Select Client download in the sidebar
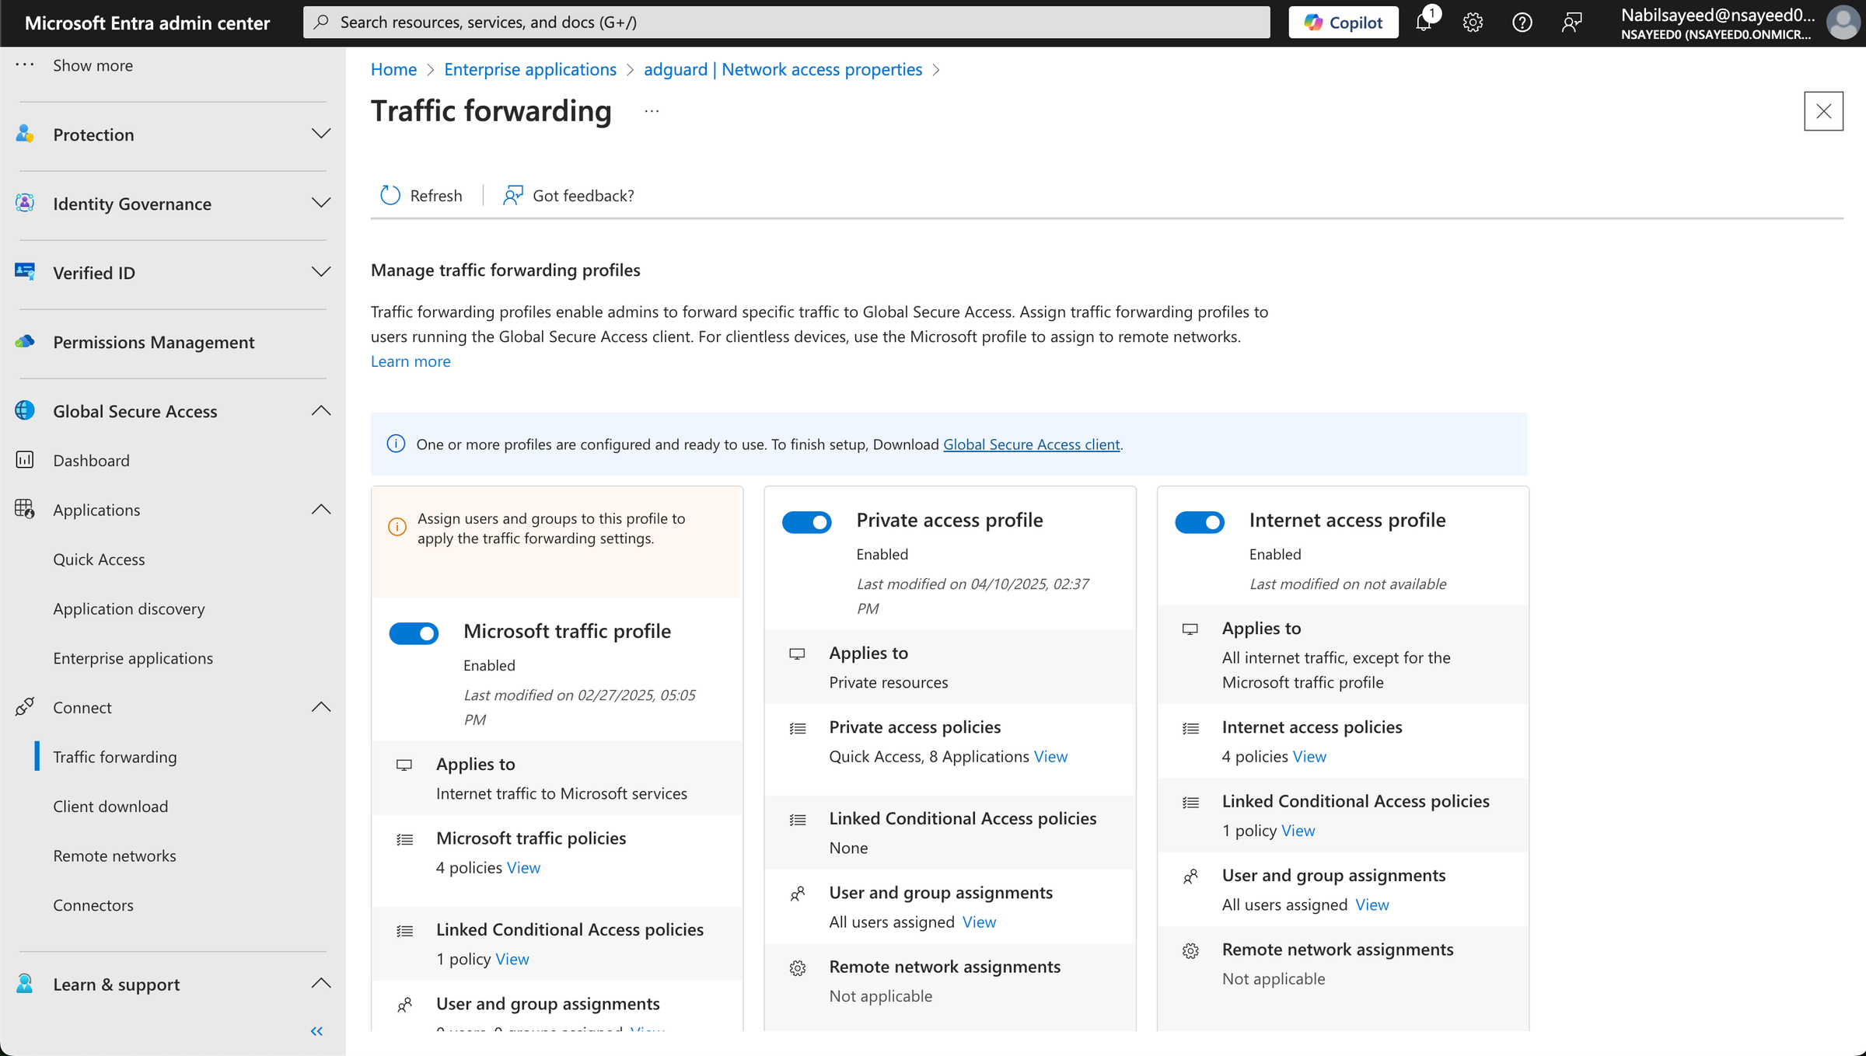The height and width of the screenshot is (1056, 1866). tap(110, 806)
